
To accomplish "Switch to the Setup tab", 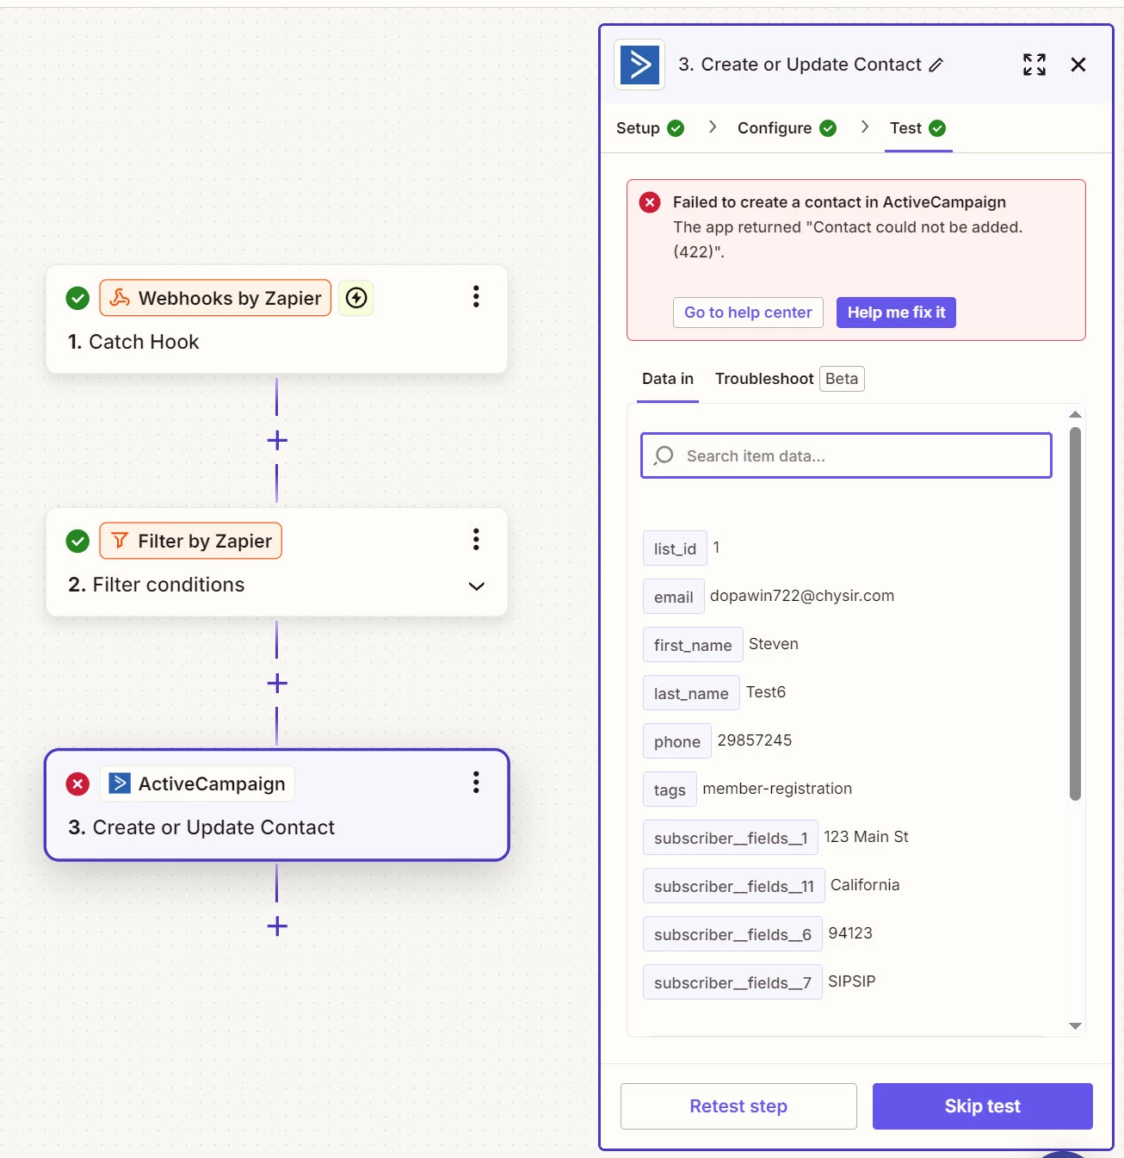I will click(650, 128).
